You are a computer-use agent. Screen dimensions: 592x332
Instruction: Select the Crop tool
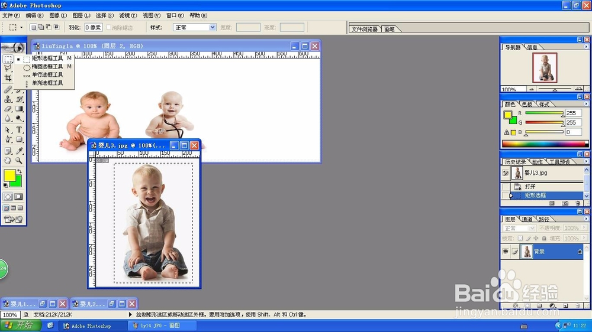(8, 78)
